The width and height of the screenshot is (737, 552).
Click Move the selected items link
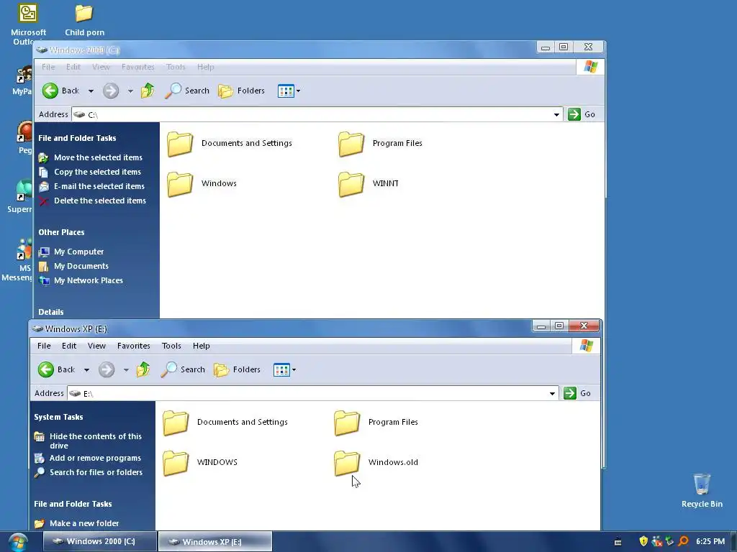tap(98, 157)
